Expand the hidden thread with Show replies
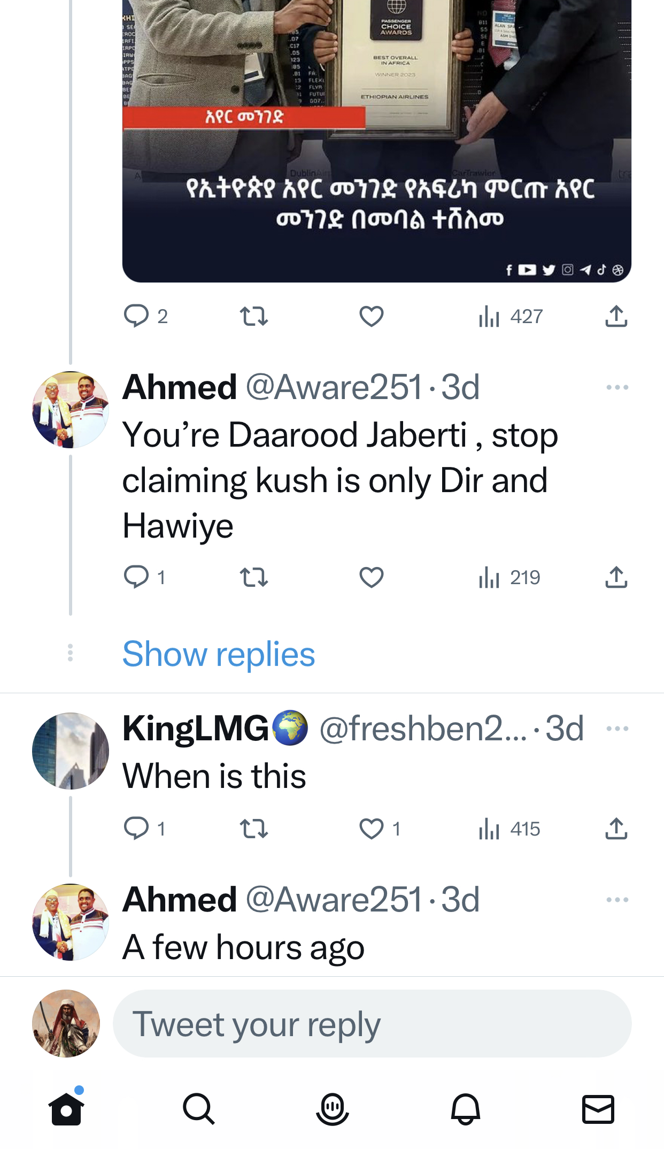This screenshot has width=664, height=1149. pos(219,654)
